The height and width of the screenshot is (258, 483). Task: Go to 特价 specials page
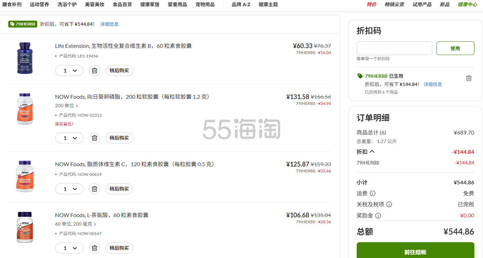[x=372, y=4]
